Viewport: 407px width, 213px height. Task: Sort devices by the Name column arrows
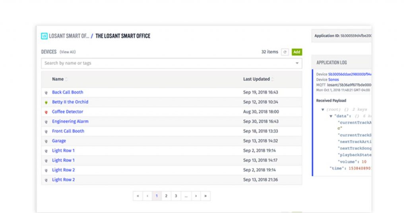(66, 79)
